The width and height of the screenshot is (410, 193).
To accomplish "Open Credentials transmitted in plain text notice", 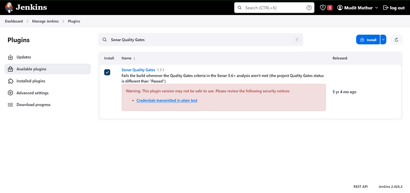I will point(167,100).
